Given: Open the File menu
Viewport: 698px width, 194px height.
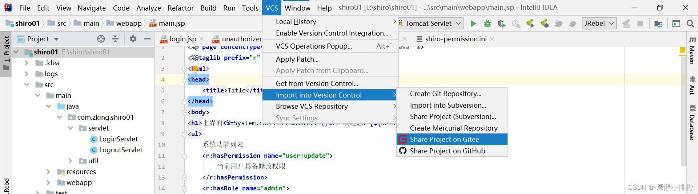Looking at the screenshot, I should [24, 8].
